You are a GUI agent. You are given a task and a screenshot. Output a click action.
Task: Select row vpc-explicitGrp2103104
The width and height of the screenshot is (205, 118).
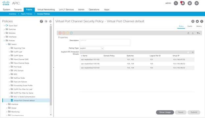click(137, 68)
